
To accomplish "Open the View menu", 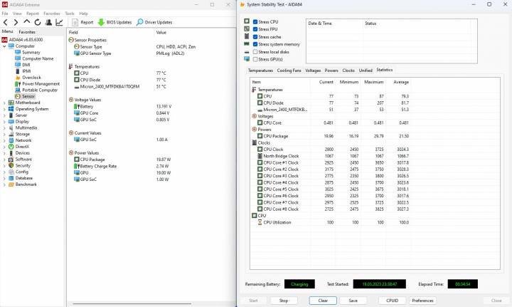I will click(17, 14).
